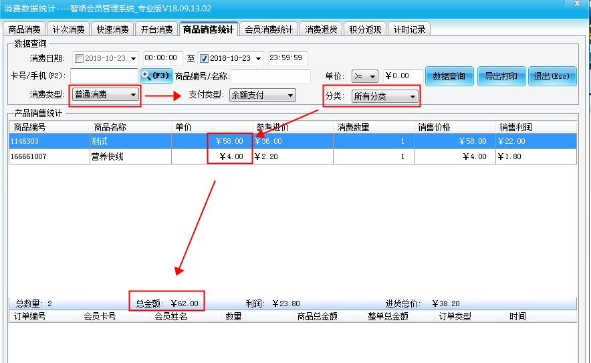Switch to the 会员消费统计 tab

pos(269,29)
